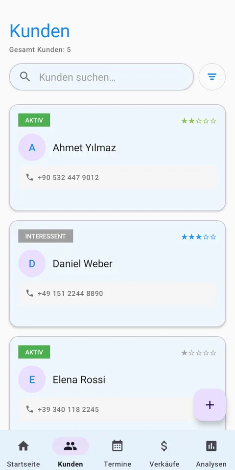Tap phone icon beside +39 340 118 2245
This screenshot has height=470, width=235.
(x=30, y=409)
